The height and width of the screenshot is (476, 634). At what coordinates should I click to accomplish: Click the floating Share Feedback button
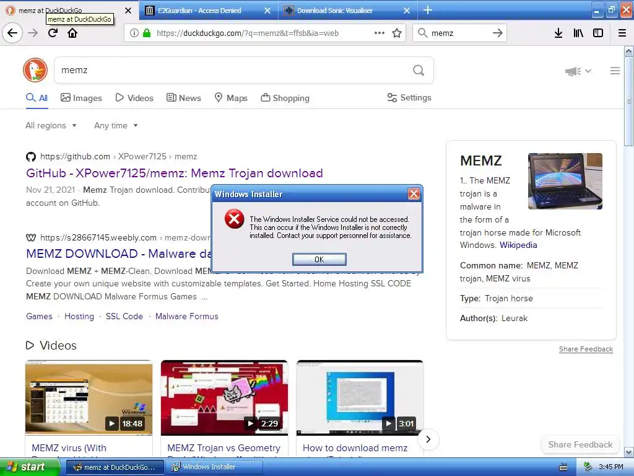click(580, 444)
